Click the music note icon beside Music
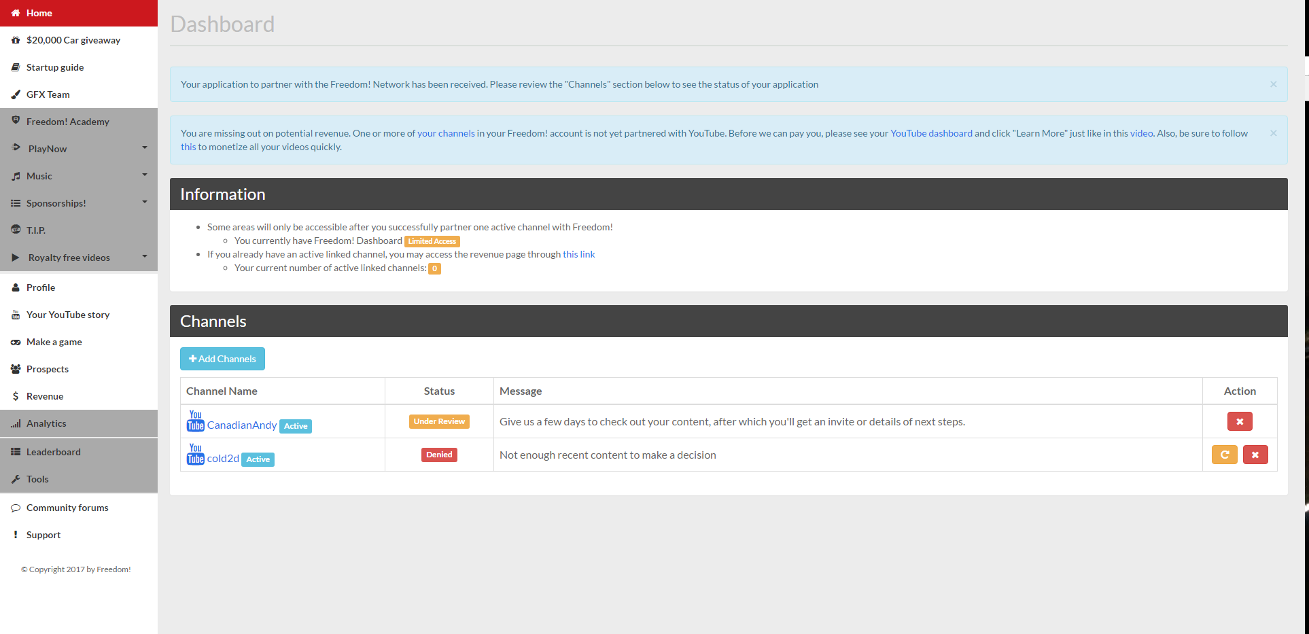1309x634 pixels. [16, 176]
